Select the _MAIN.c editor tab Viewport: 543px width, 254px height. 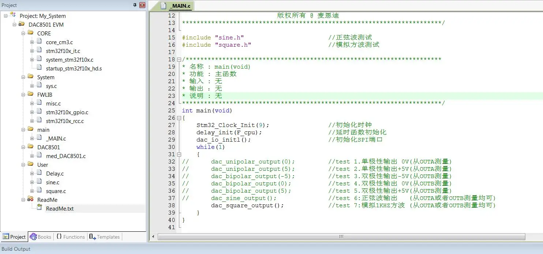point(176,5)
